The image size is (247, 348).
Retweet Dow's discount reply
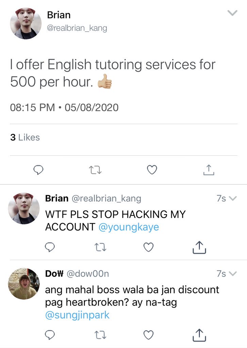pyautogui.click(x=100, y=335)
